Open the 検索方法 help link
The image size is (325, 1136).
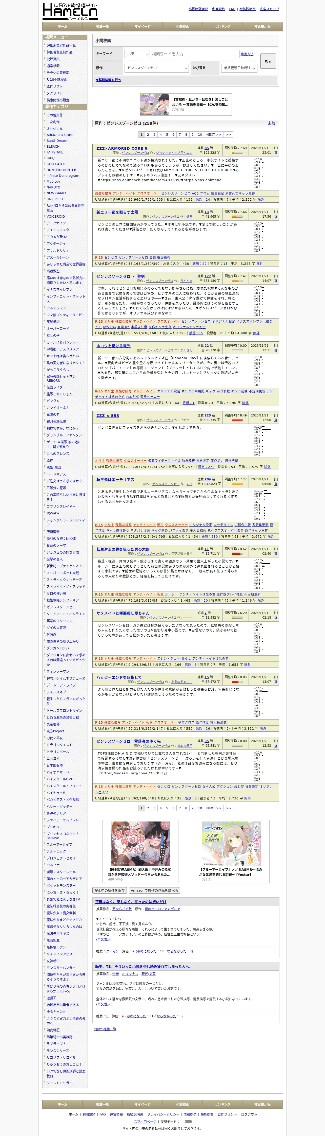pyautogui.click(x=247, y=54)
